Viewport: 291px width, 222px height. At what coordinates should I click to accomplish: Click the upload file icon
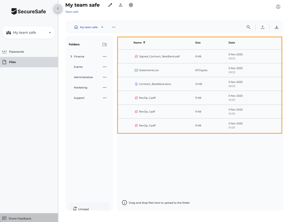click(x=262, y=27)
